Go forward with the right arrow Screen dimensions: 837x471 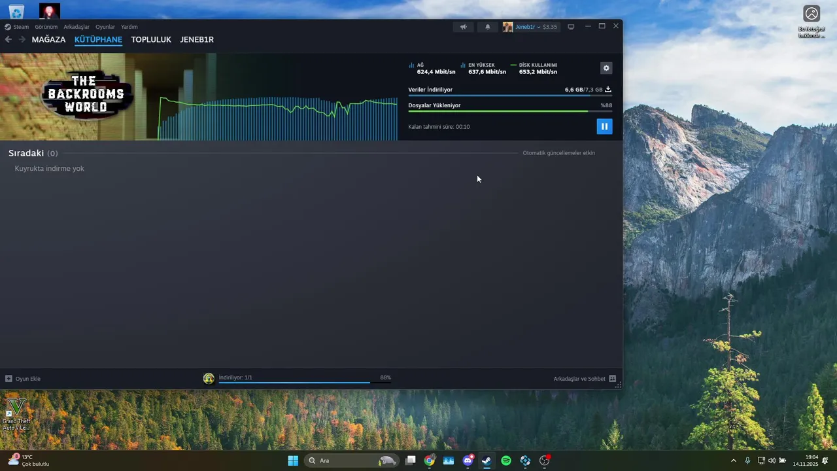coord(22,39)
